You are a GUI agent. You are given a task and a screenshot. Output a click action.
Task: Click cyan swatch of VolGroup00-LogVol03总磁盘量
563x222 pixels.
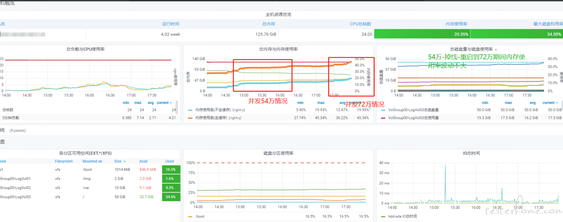point(383,110)
